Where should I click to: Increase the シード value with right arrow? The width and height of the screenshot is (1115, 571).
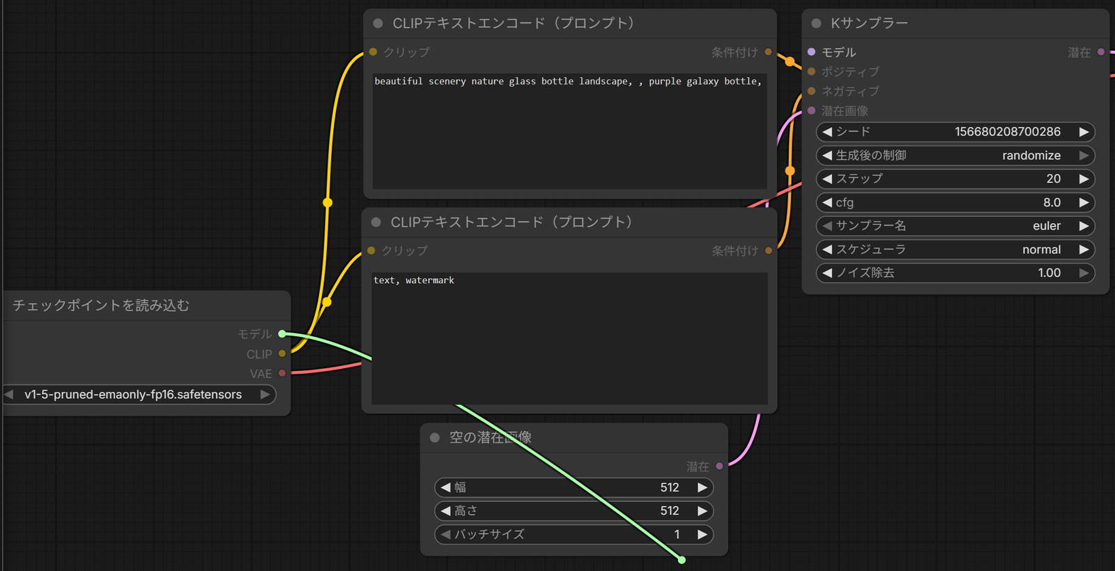coord(1084,132)
